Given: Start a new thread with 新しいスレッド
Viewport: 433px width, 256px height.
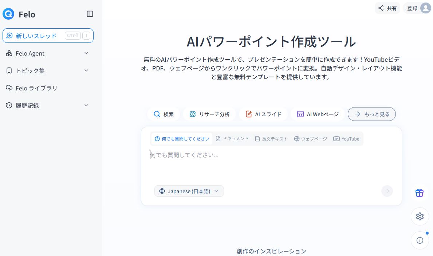Looking at the screenshot, I should [48, 36].
